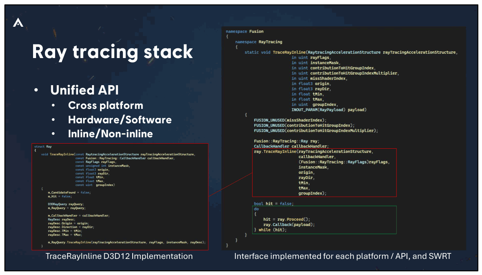Screen dimensions: 482x275
Task: Click the "in float tMin," parameter line
Action: (x=308, y=94)
